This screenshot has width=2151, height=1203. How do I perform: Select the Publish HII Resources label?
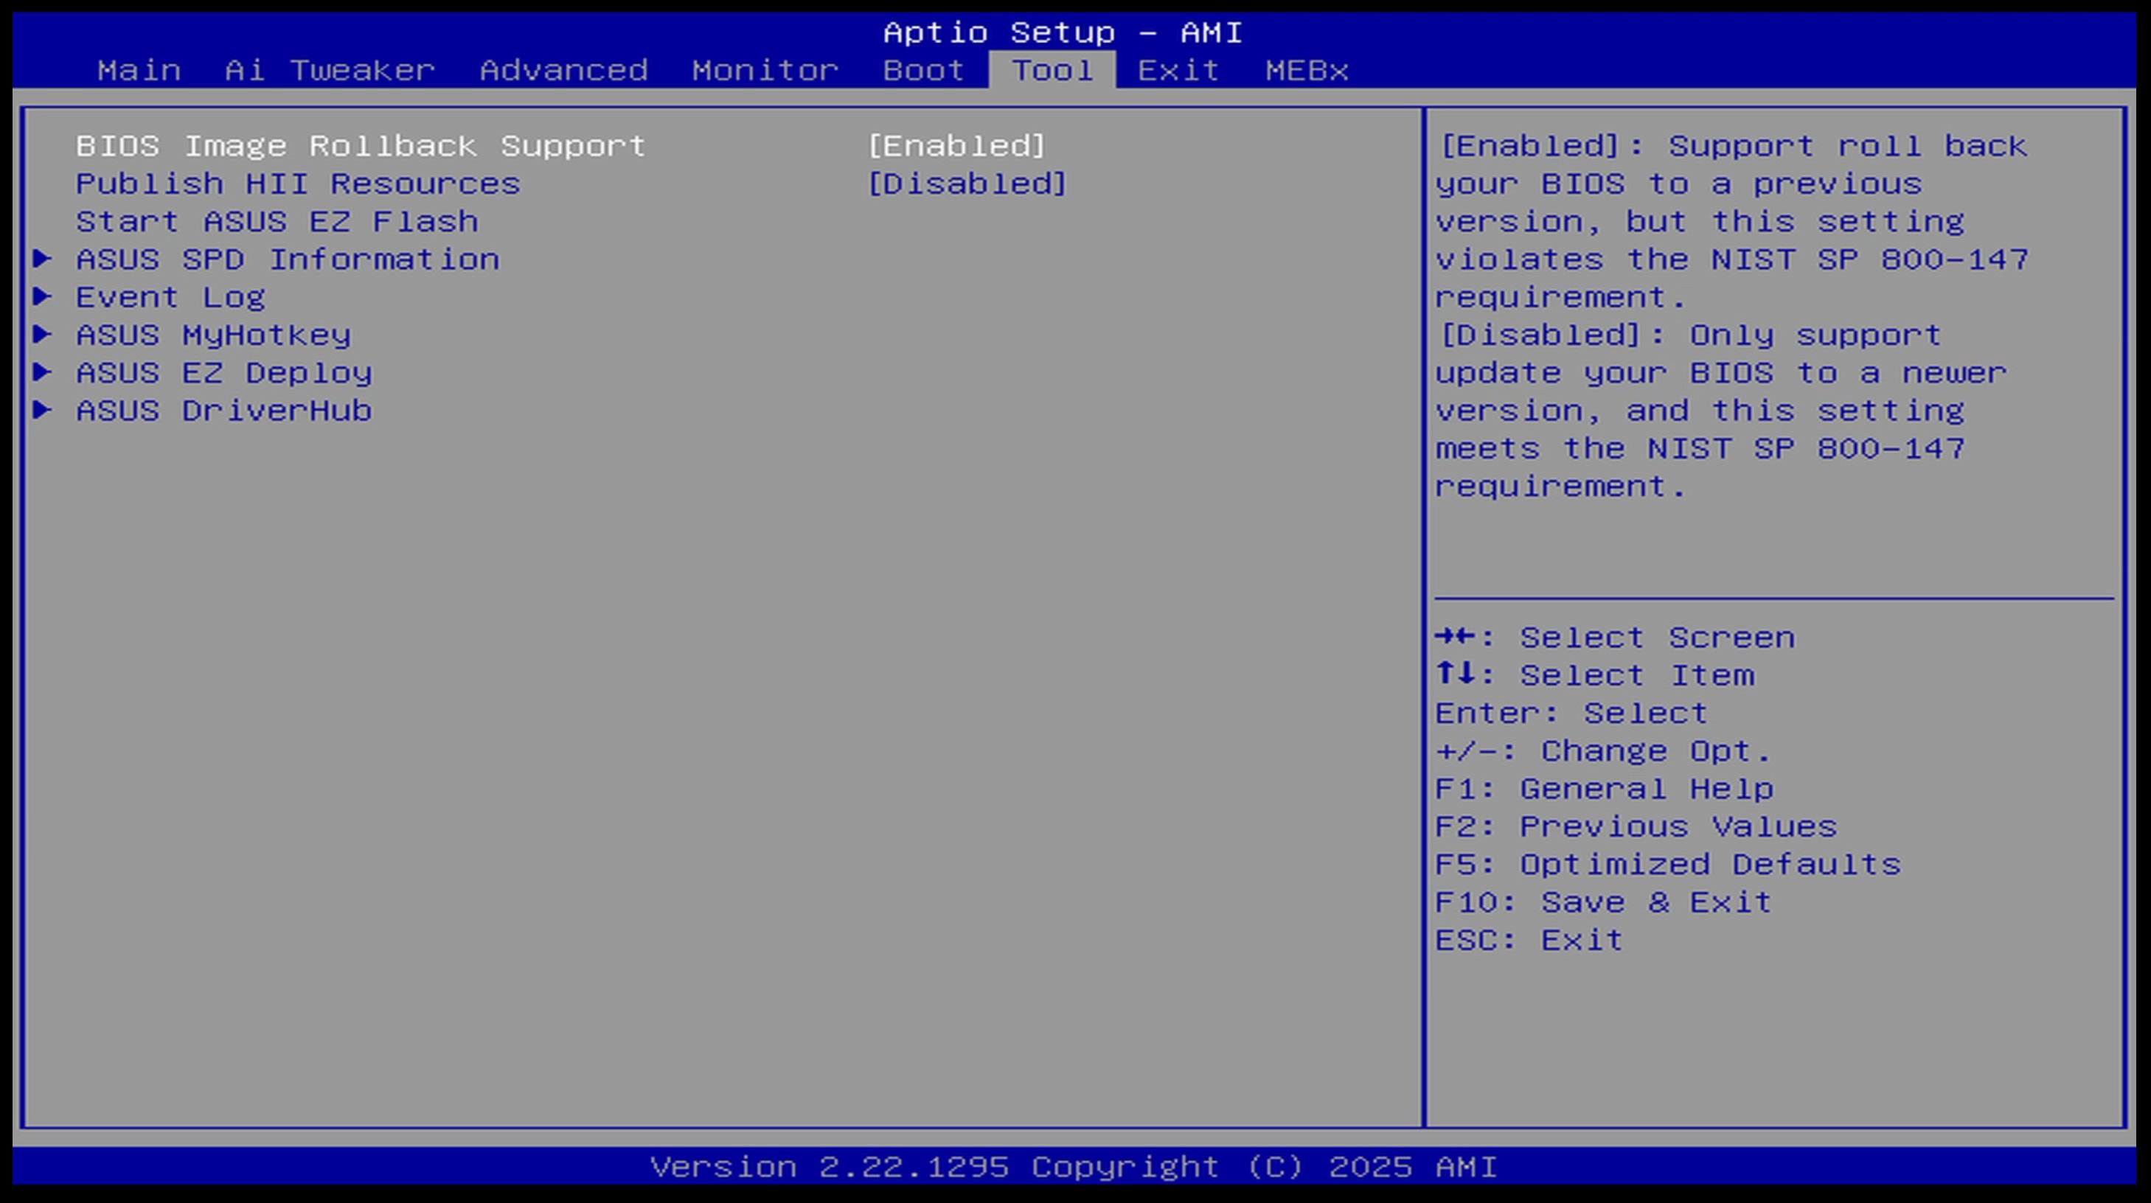(x=298, y=184)
